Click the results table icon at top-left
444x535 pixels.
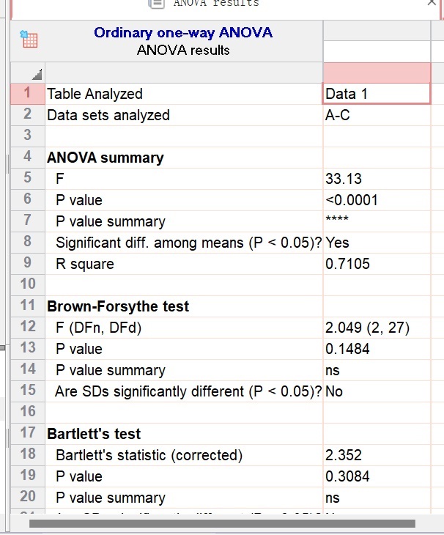coord(29,39)
